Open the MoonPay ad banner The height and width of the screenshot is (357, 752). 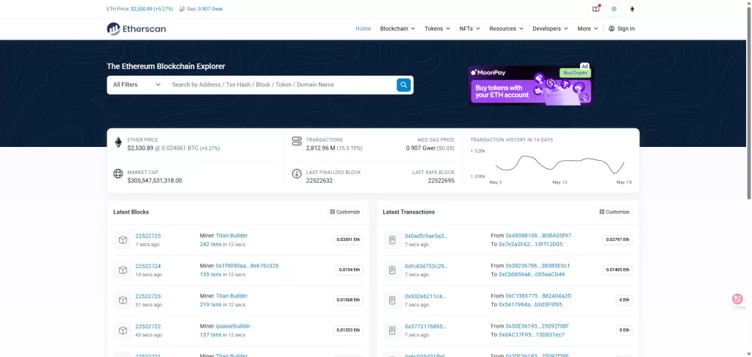tap(530, 85)
